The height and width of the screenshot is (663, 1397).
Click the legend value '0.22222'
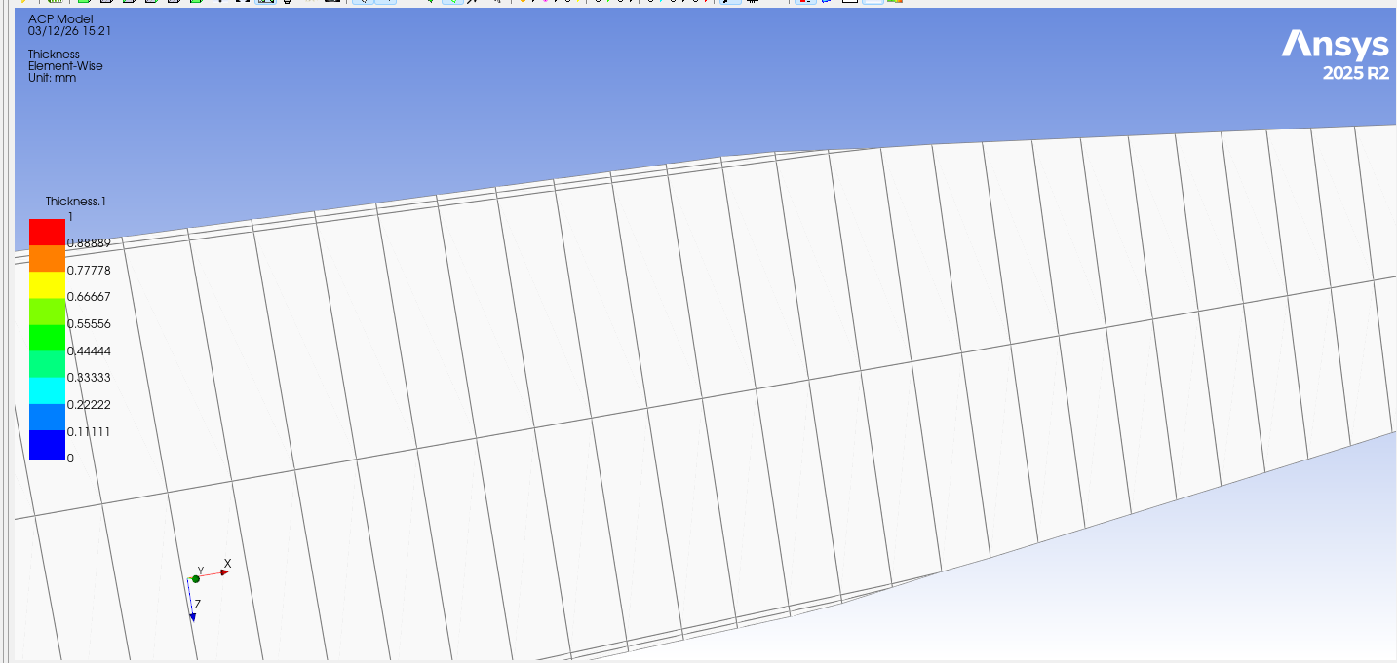coord(88,405)
